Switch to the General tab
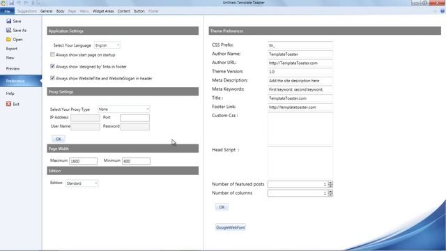Image resolution: width=446 pixels, height=251 pixels. pos(47,11)
